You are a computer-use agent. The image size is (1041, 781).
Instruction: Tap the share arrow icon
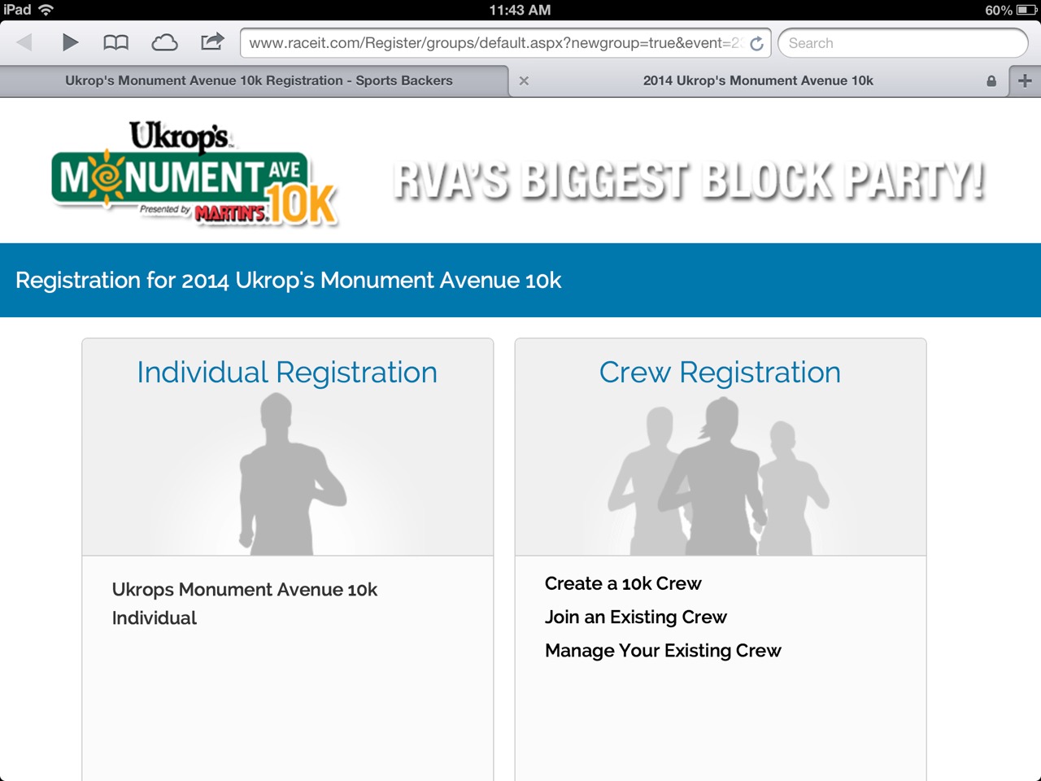212,41
